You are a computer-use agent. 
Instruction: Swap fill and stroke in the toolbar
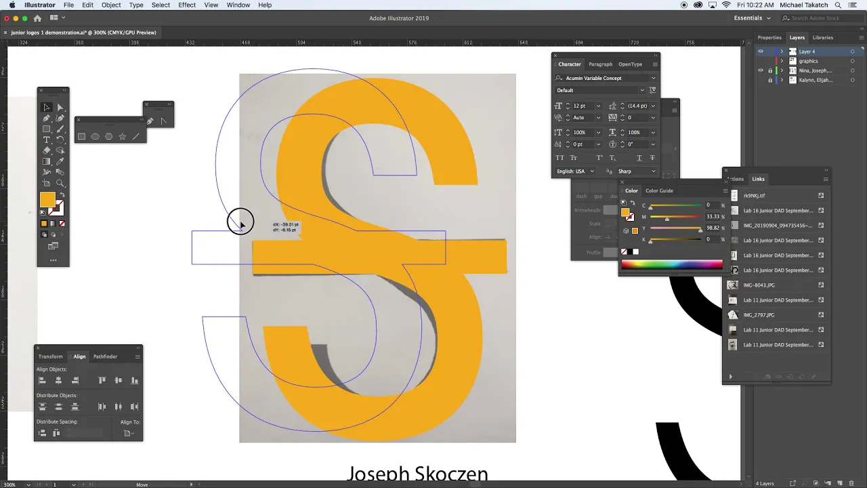click(62, 195)
